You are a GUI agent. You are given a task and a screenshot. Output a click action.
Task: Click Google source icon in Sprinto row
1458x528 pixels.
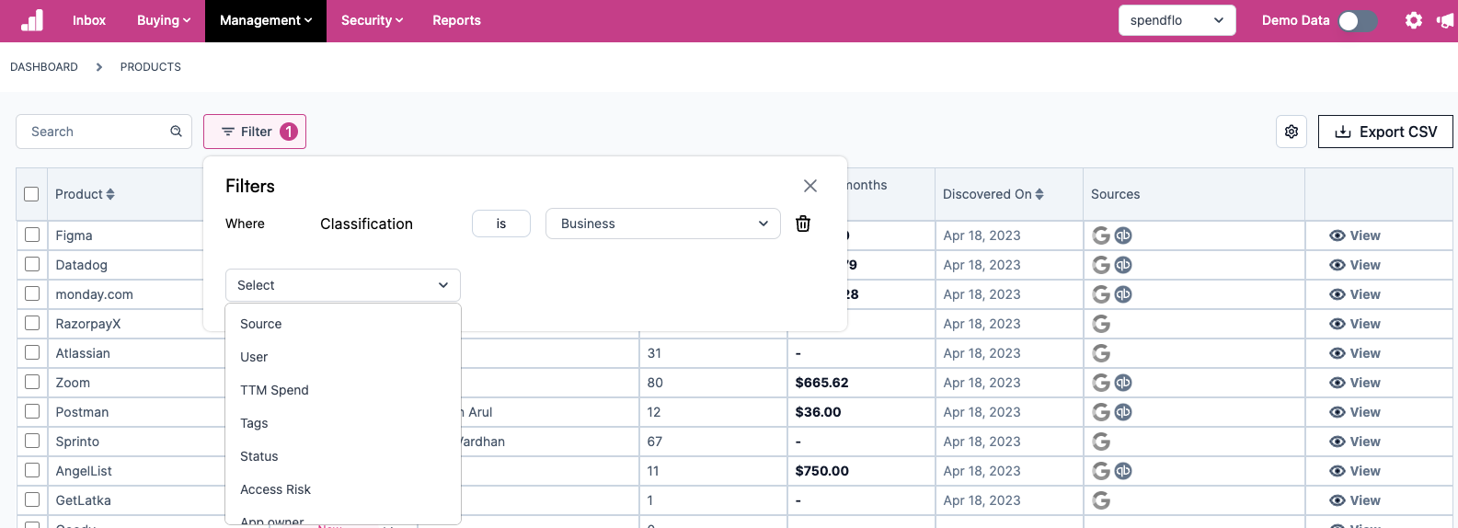click(x=1101, y=442)
